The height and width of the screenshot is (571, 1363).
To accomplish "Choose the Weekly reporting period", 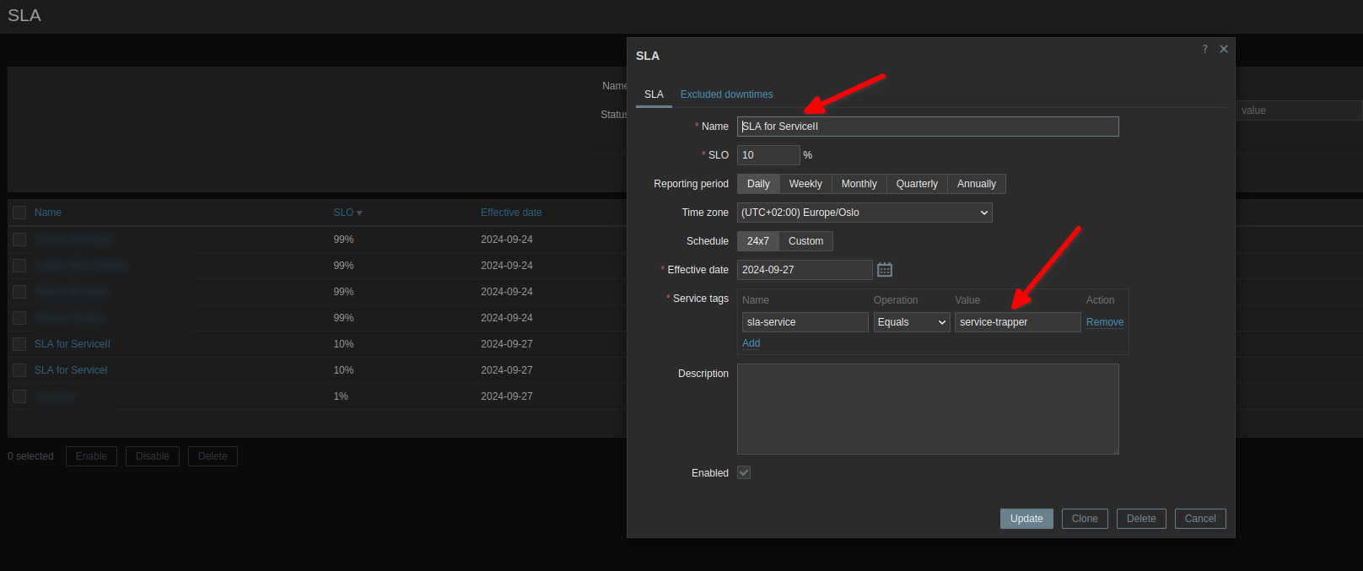I will pyautogui.click(x=805, y=184).
